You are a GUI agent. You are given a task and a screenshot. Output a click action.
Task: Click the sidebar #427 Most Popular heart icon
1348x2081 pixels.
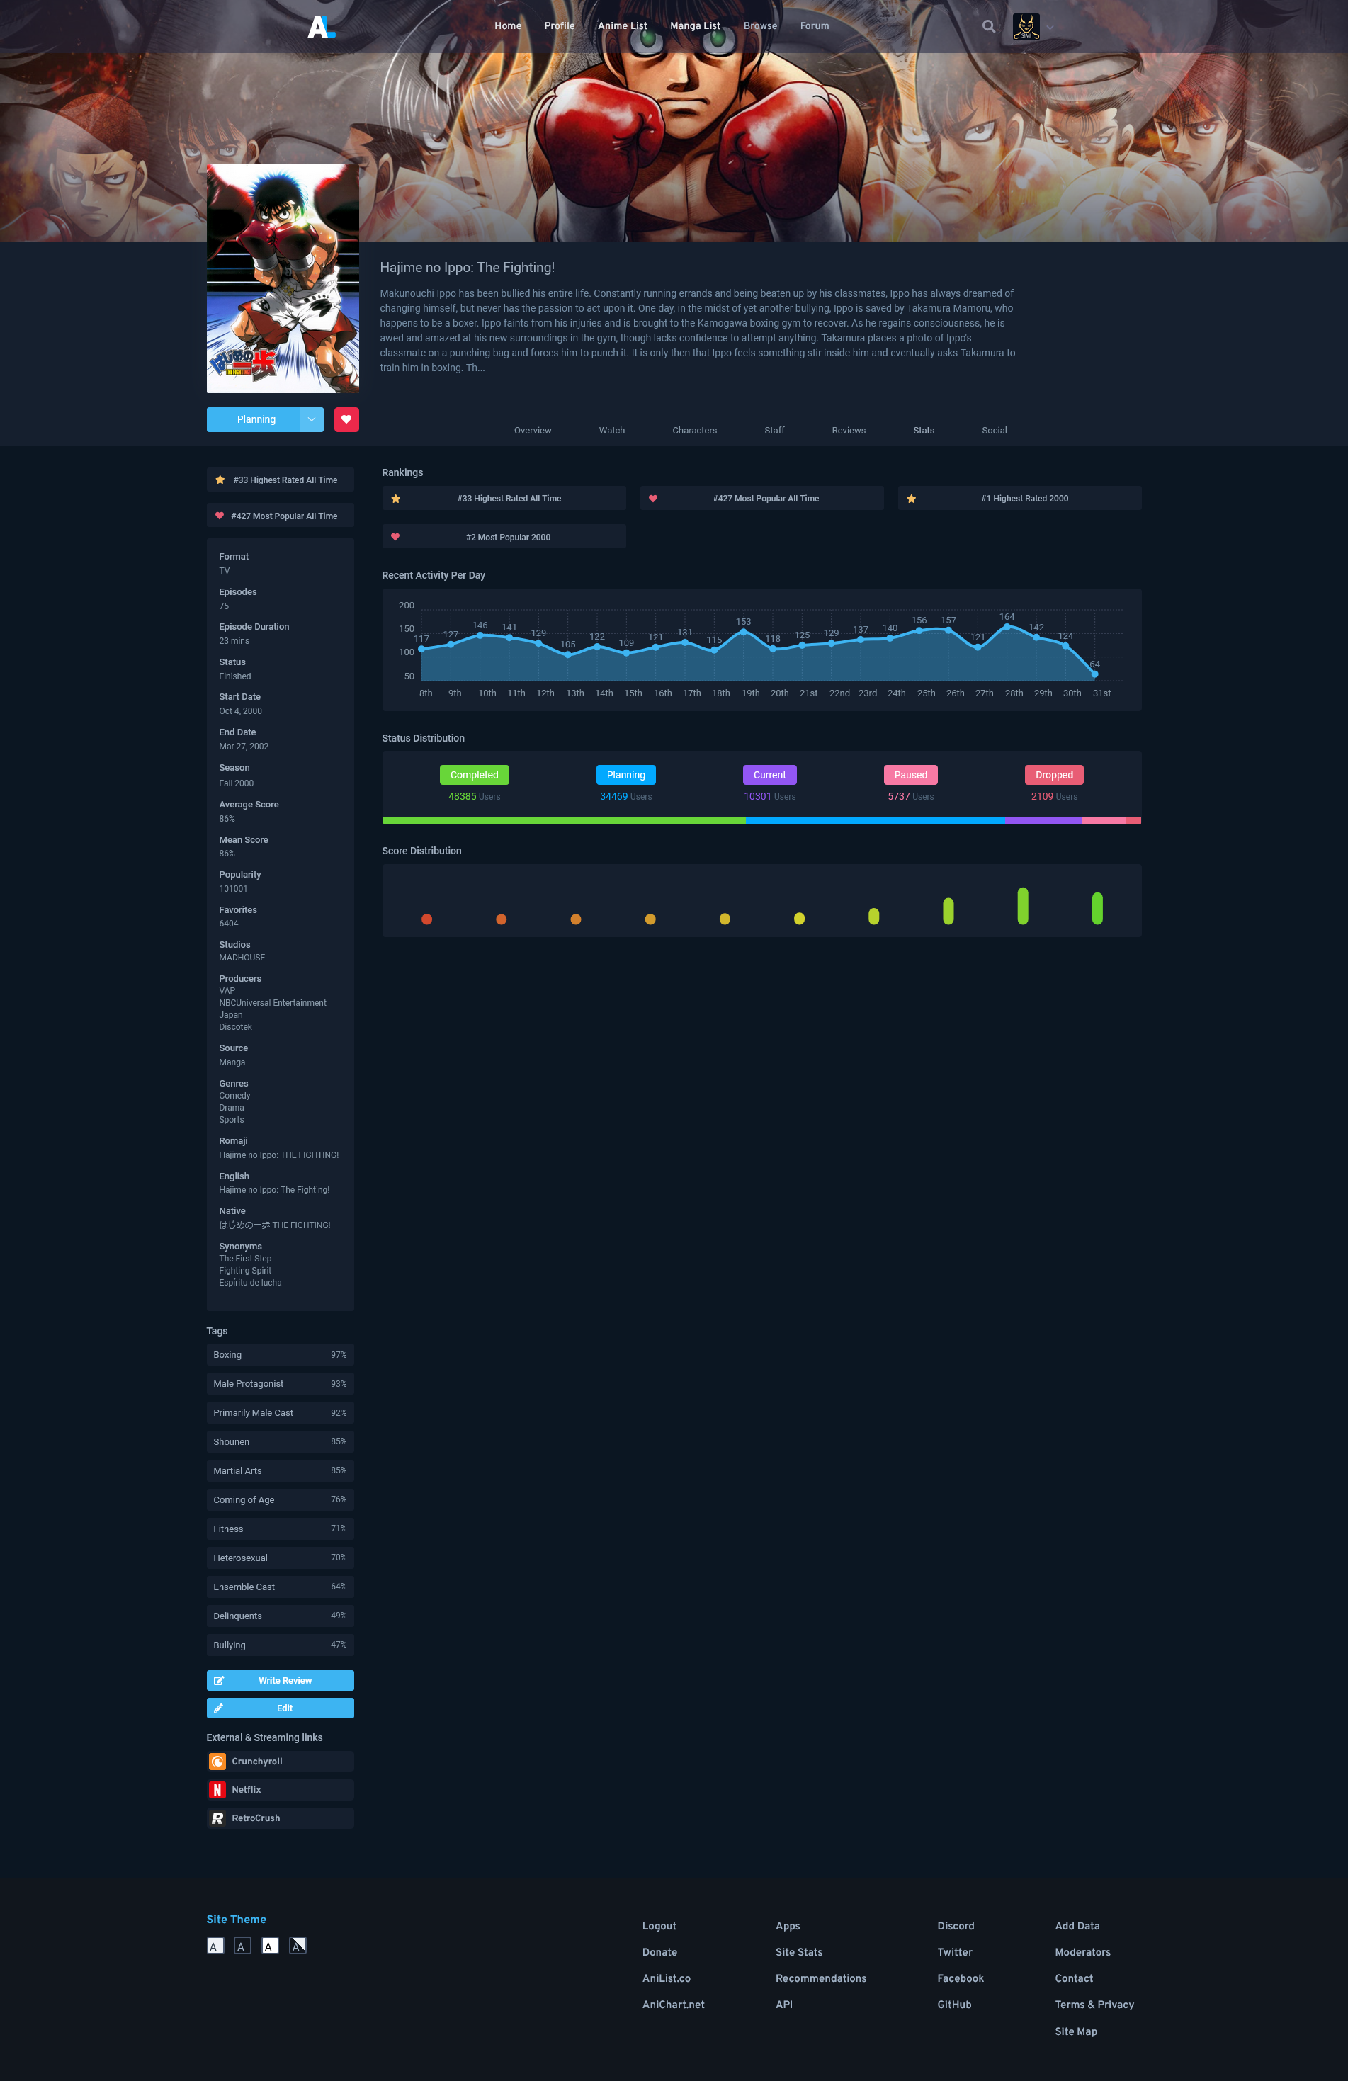220,516
